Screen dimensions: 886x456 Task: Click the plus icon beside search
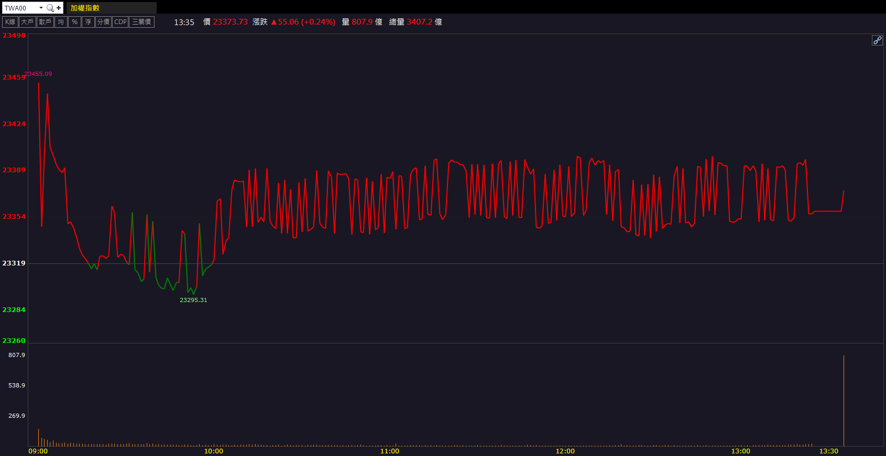point(59,8)
